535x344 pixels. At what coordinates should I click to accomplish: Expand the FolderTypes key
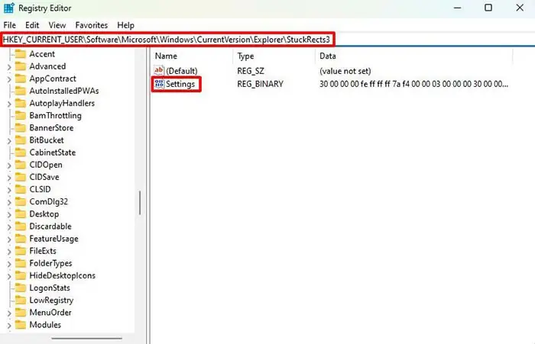click(x=9, y=264)
